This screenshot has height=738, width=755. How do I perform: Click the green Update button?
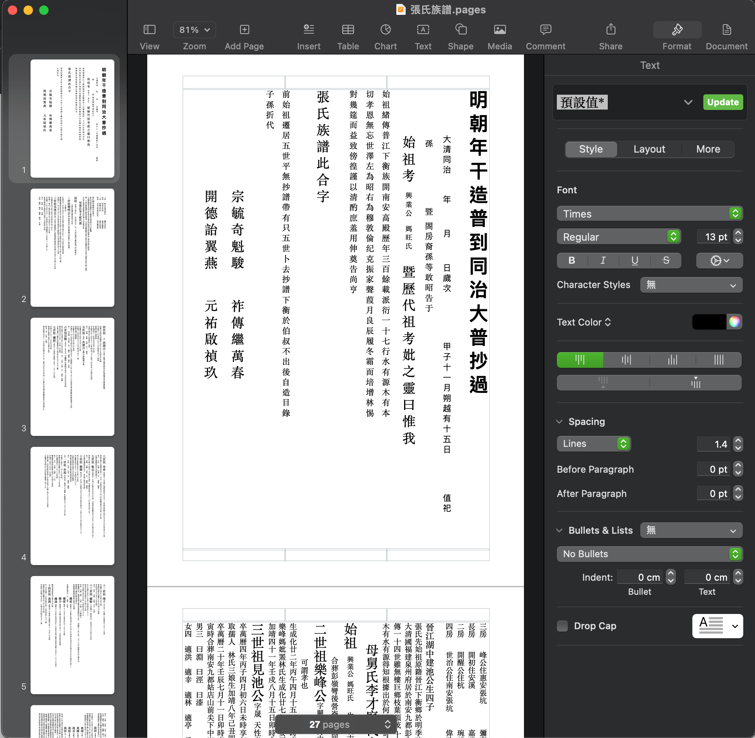[722, 102]
